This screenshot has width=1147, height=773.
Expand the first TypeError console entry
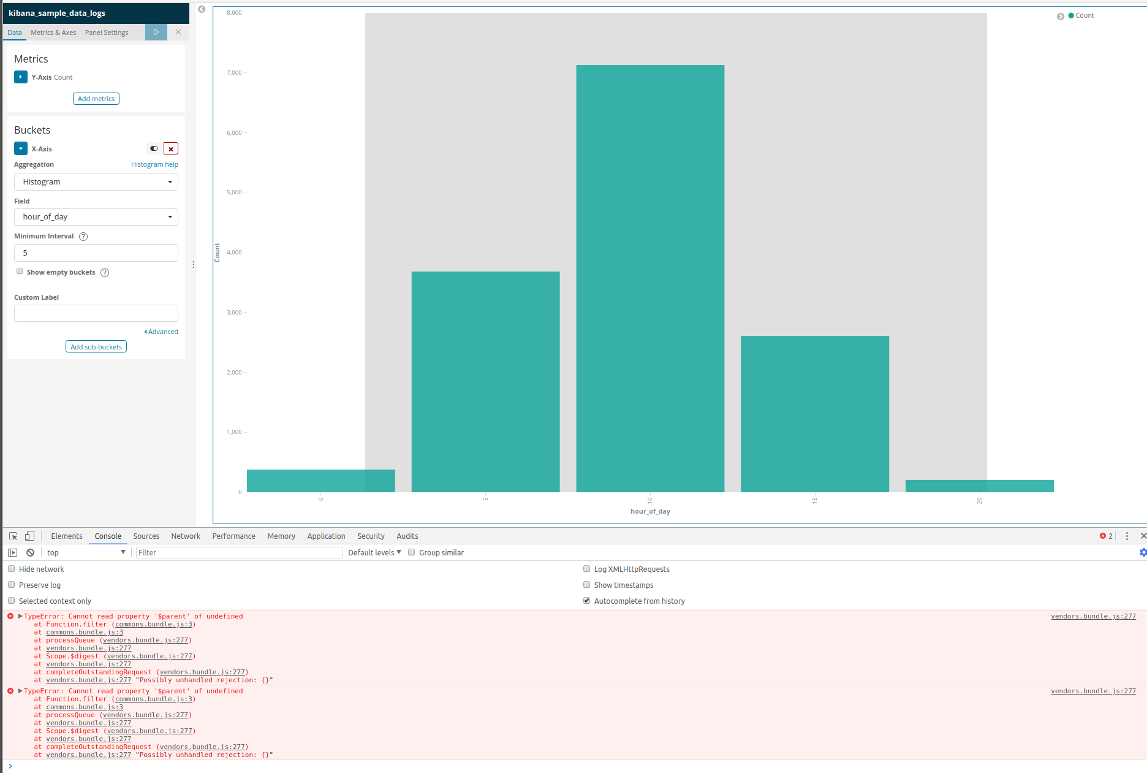(x=20, y=615)
